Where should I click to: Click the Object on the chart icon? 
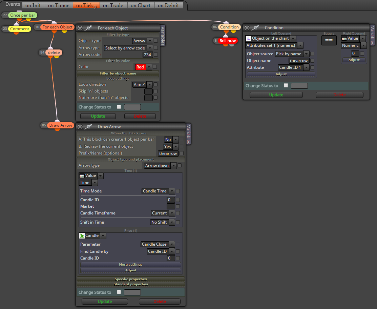249,39
